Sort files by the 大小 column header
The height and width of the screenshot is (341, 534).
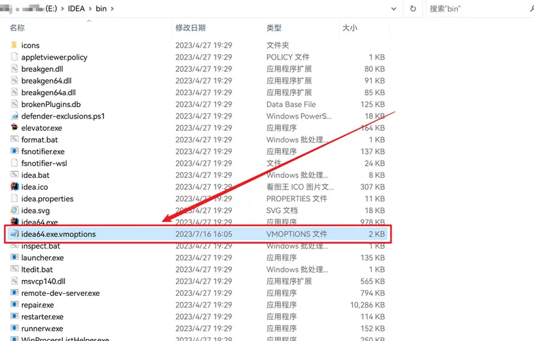click(x=349, y=28)
